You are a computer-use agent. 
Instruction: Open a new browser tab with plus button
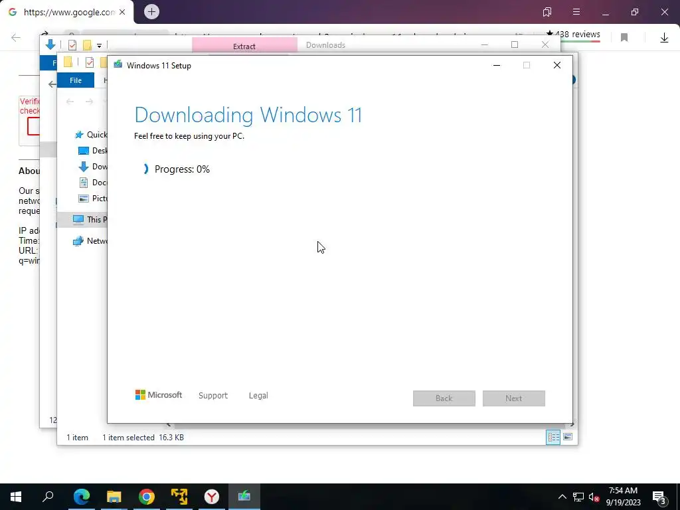(151, 12)
